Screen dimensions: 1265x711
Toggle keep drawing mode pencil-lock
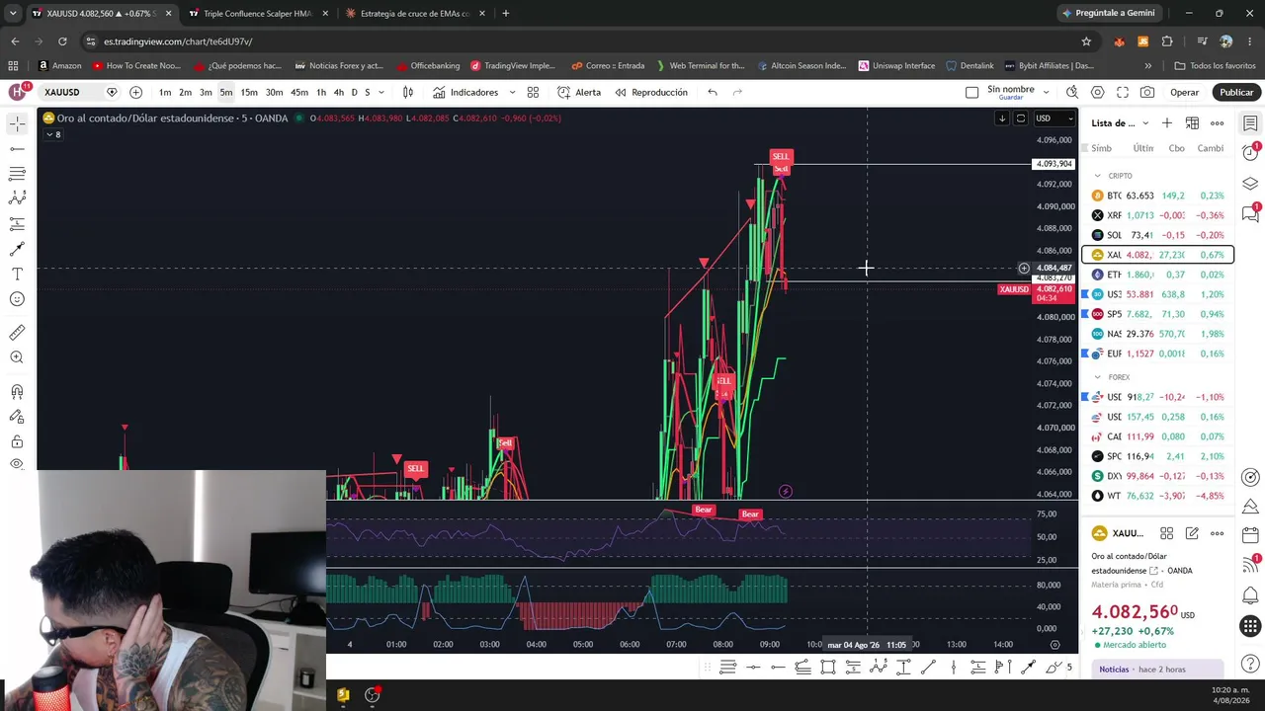(17, 417)
